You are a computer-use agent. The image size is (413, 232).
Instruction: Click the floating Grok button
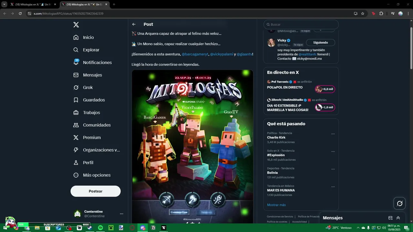click(399, 203)
